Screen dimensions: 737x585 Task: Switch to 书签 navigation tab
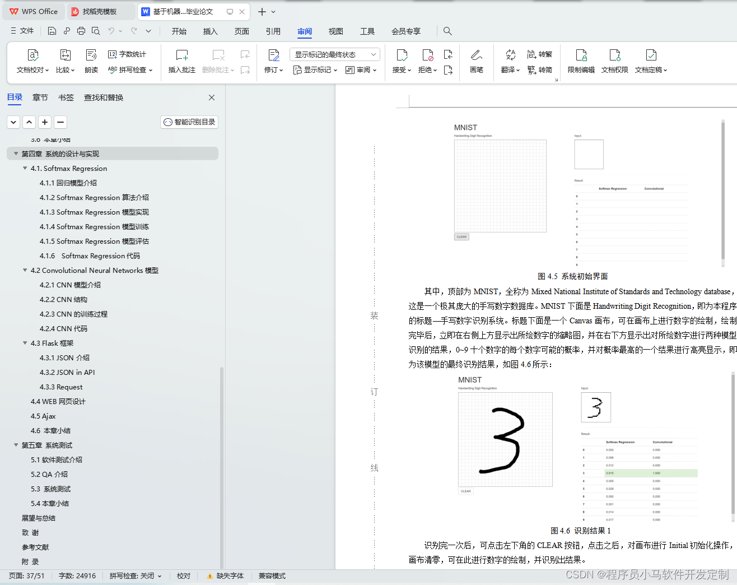66,97
